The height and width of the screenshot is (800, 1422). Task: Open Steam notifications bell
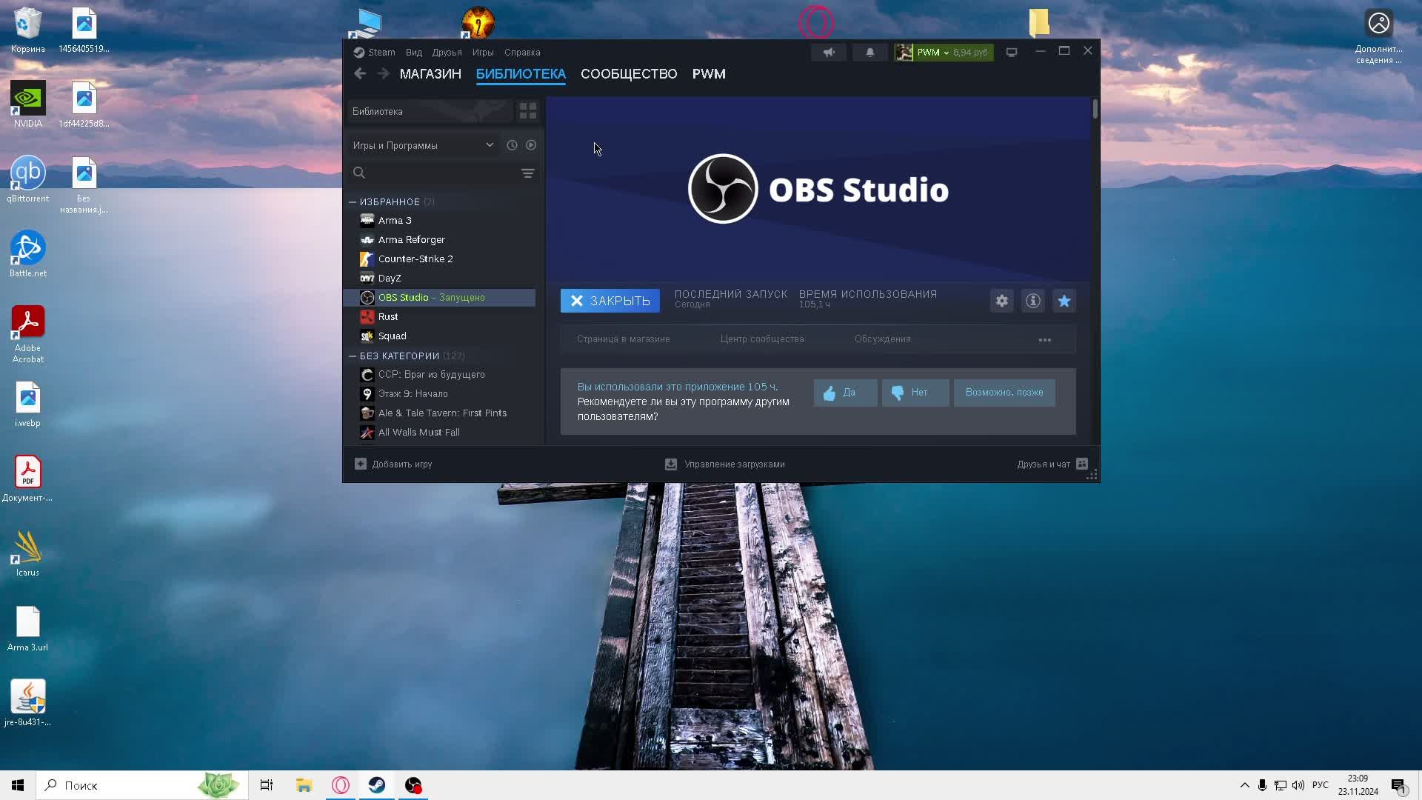pyautogui.click(x=869, y=53)
